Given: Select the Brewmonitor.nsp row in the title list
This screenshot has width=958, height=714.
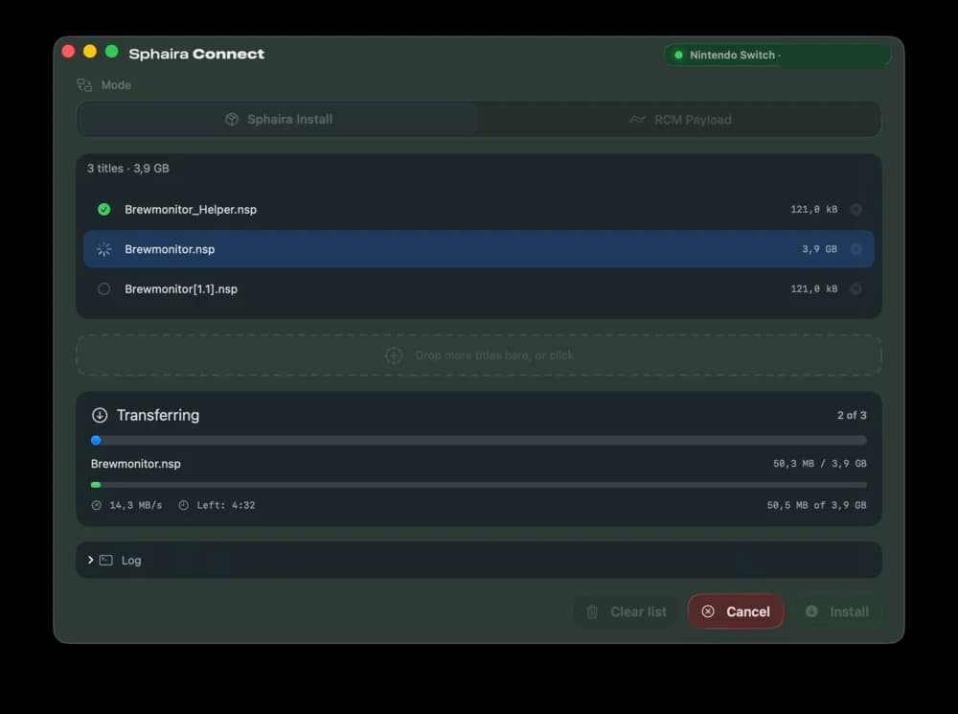Looking at the screenshot, I should tap(478, 249).
